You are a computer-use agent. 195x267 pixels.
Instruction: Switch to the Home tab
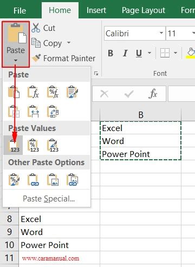(x=60, y=10)
